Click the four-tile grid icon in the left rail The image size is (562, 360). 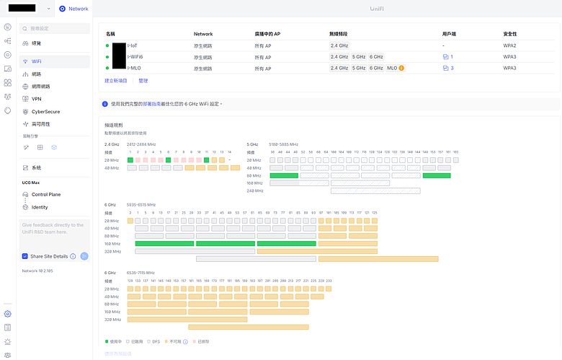click(x=7, y=82)
